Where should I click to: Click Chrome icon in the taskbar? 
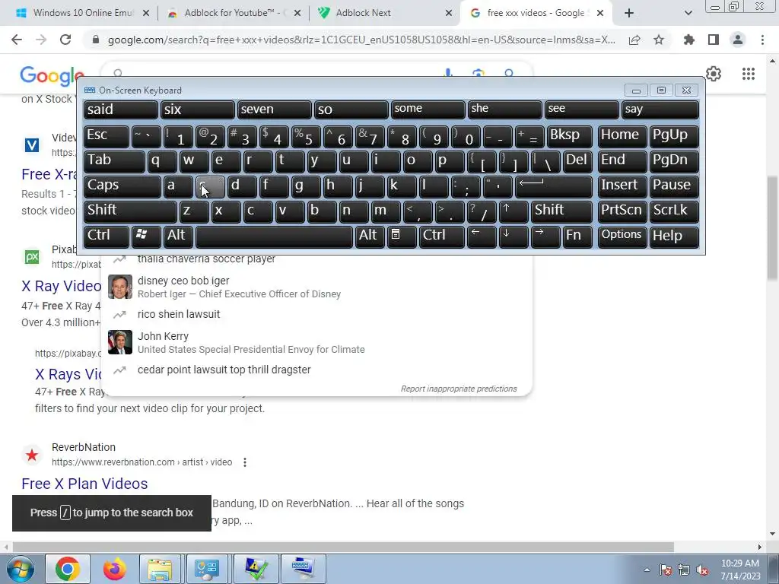coord(68,569)
